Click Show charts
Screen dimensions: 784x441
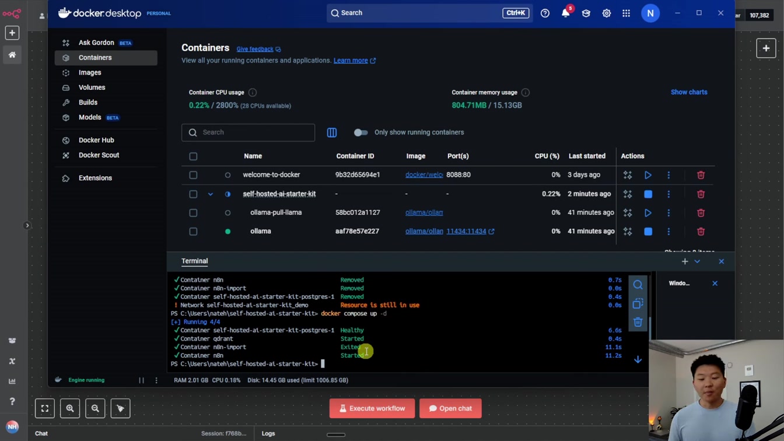click(x=689, y=92)
